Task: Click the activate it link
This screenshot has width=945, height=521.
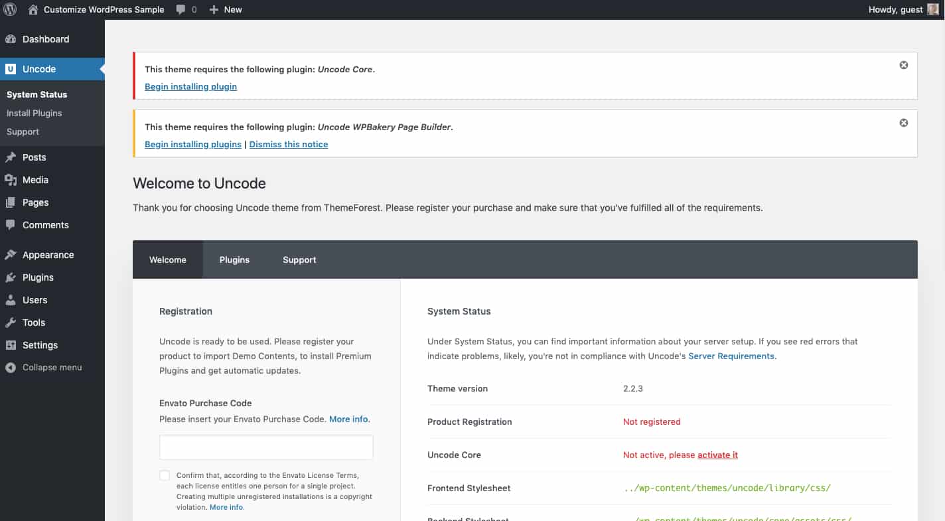Action: pos(717,455)
